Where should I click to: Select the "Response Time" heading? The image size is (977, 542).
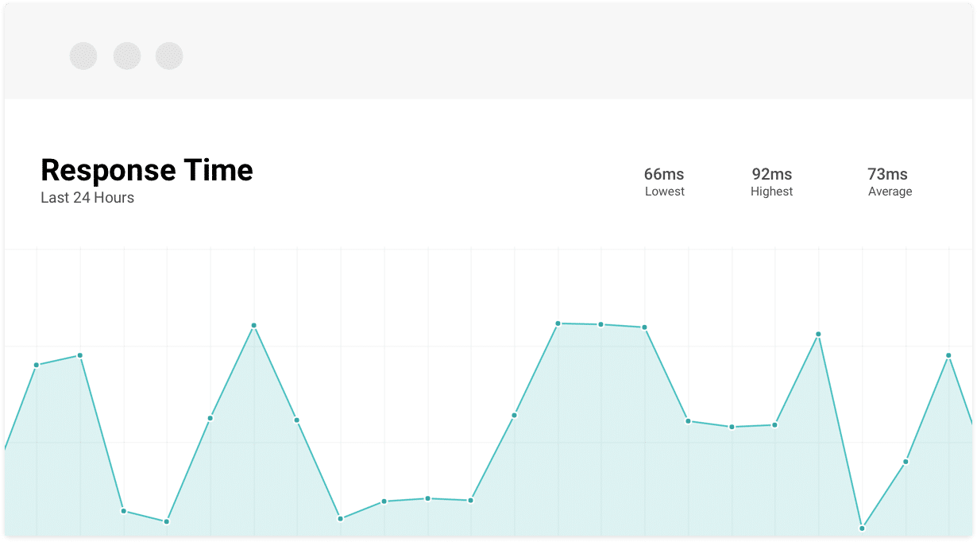147,170
